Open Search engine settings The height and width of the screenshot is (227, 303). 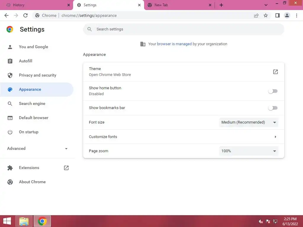click(x=37, y=103)
